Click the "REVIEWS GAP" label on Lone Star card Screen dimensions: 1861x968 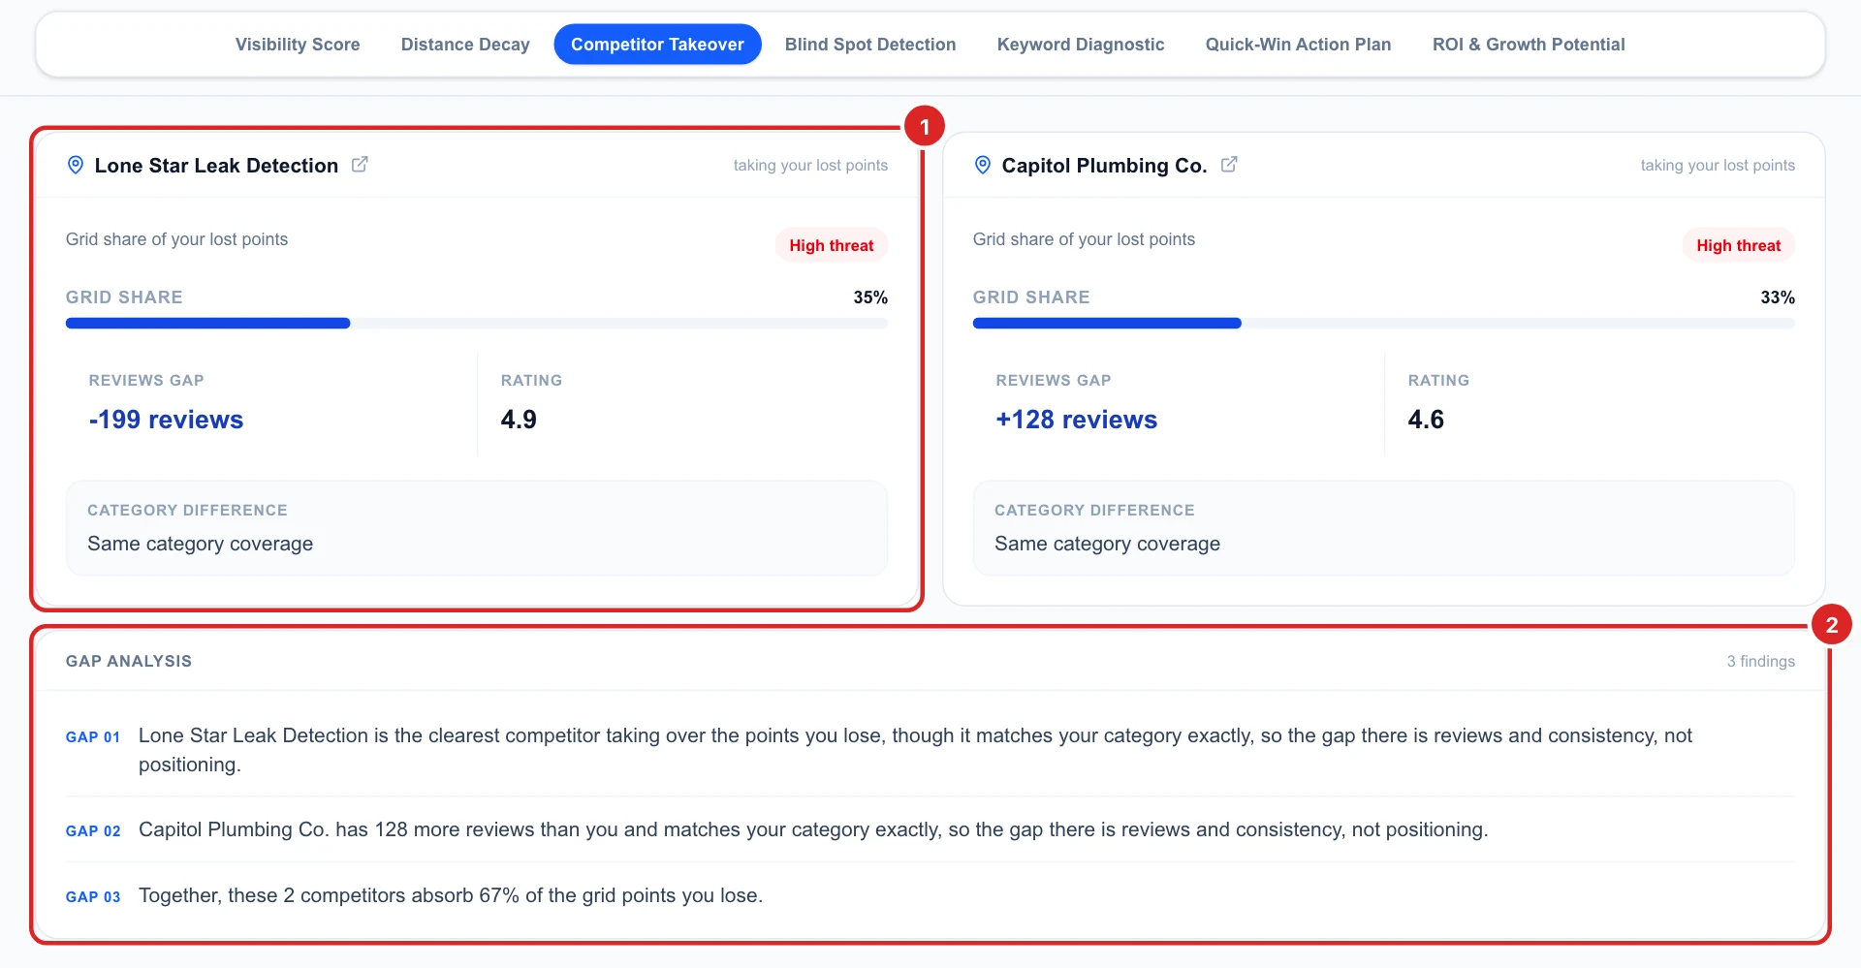[146, 381]
